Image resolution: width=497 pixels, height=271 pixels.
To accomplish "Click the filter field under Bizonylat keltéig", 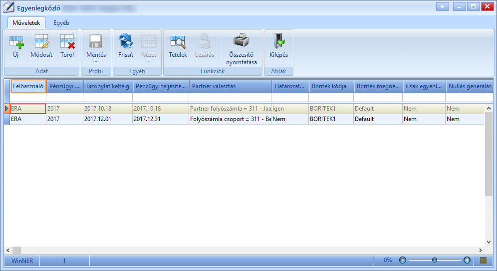I will 108,98.
